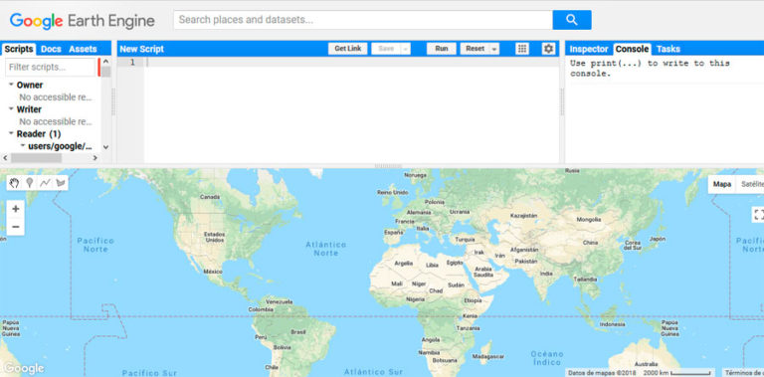The image size is (764, 377).
Task: Run the script with Run button
Action: click(x=442, y=49)
